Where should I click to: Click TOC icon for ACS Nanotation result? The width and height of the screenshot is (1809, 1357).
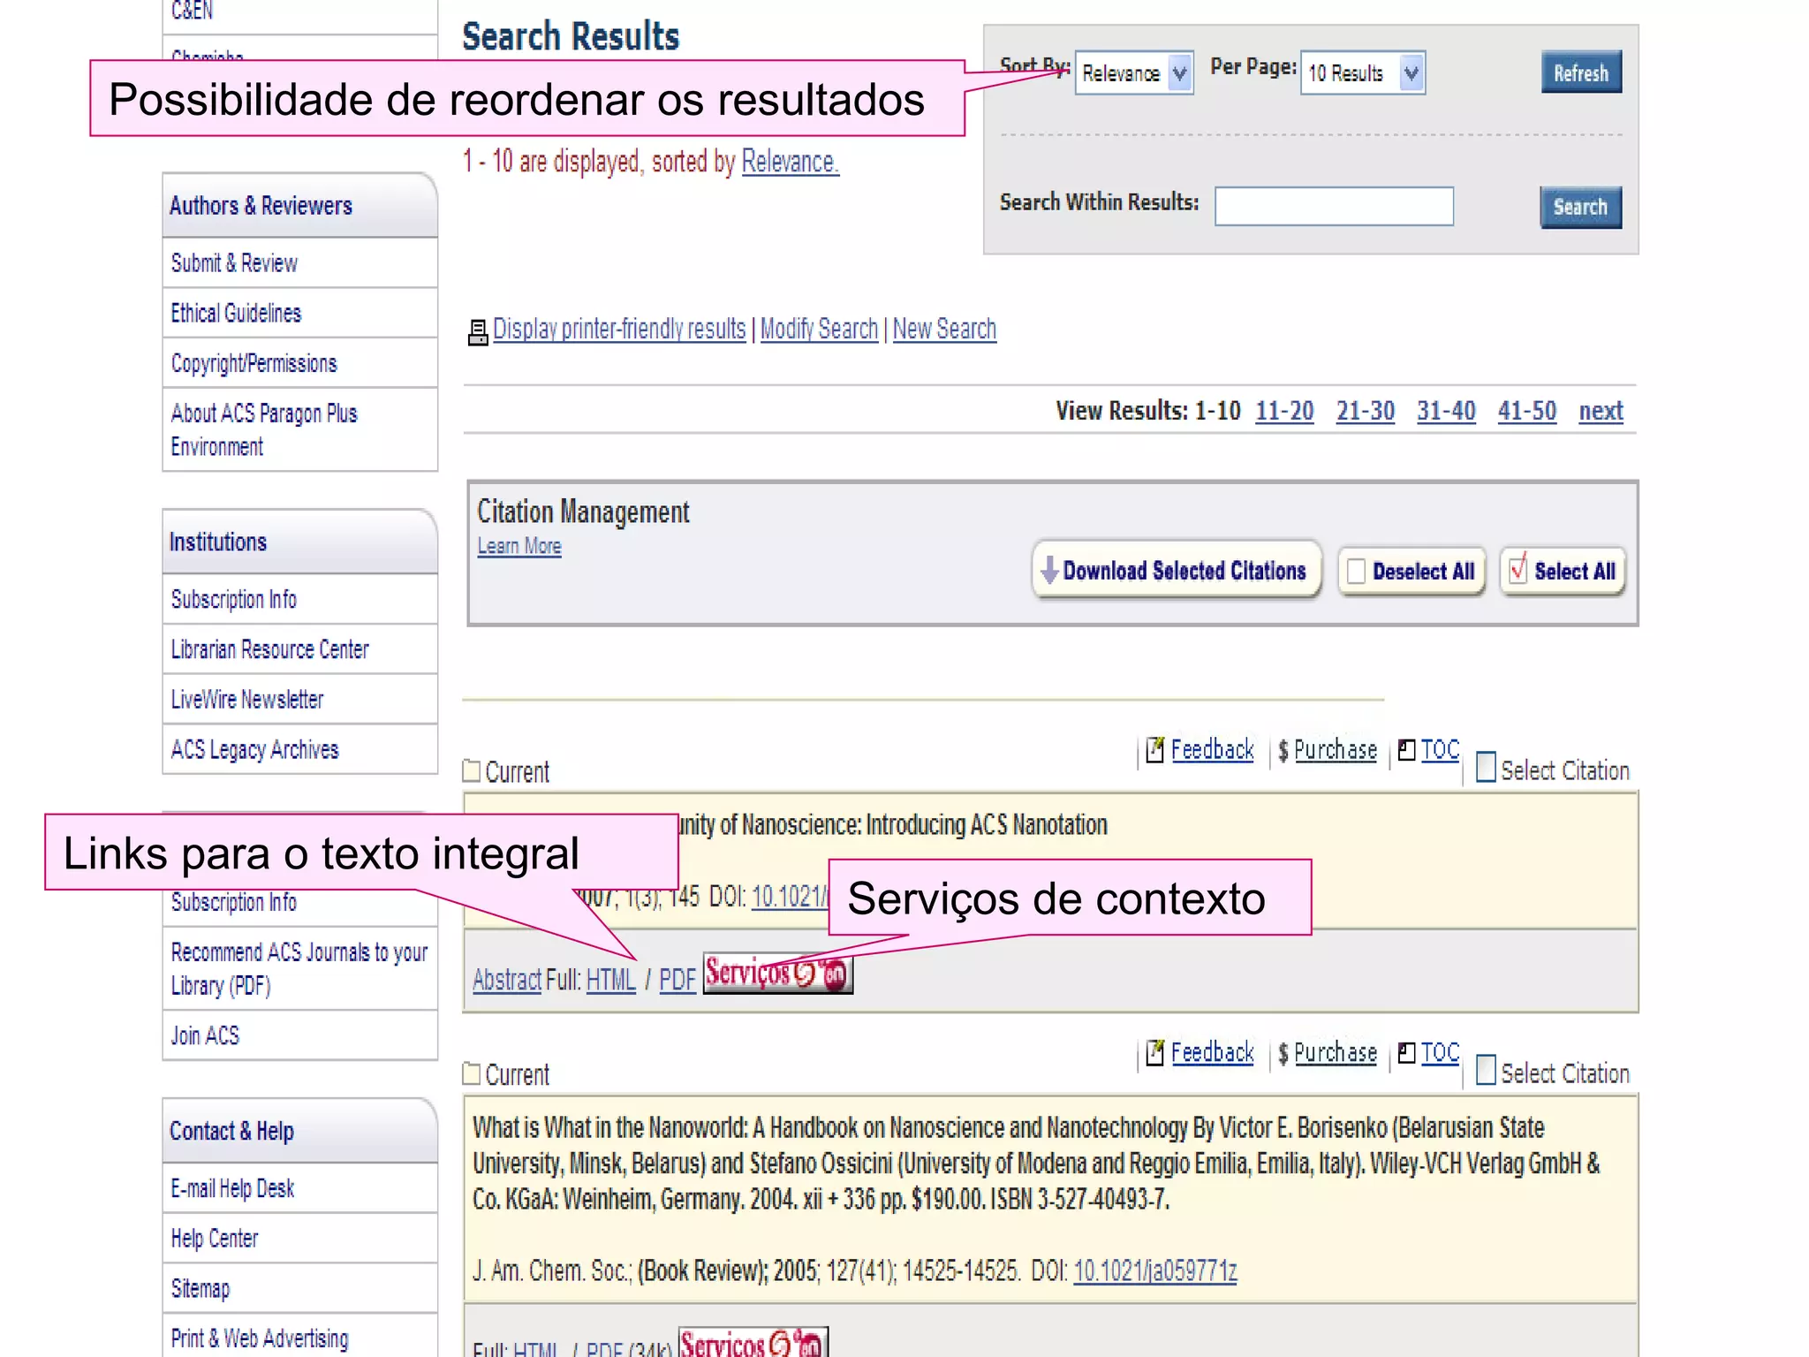coord(1407,750)
